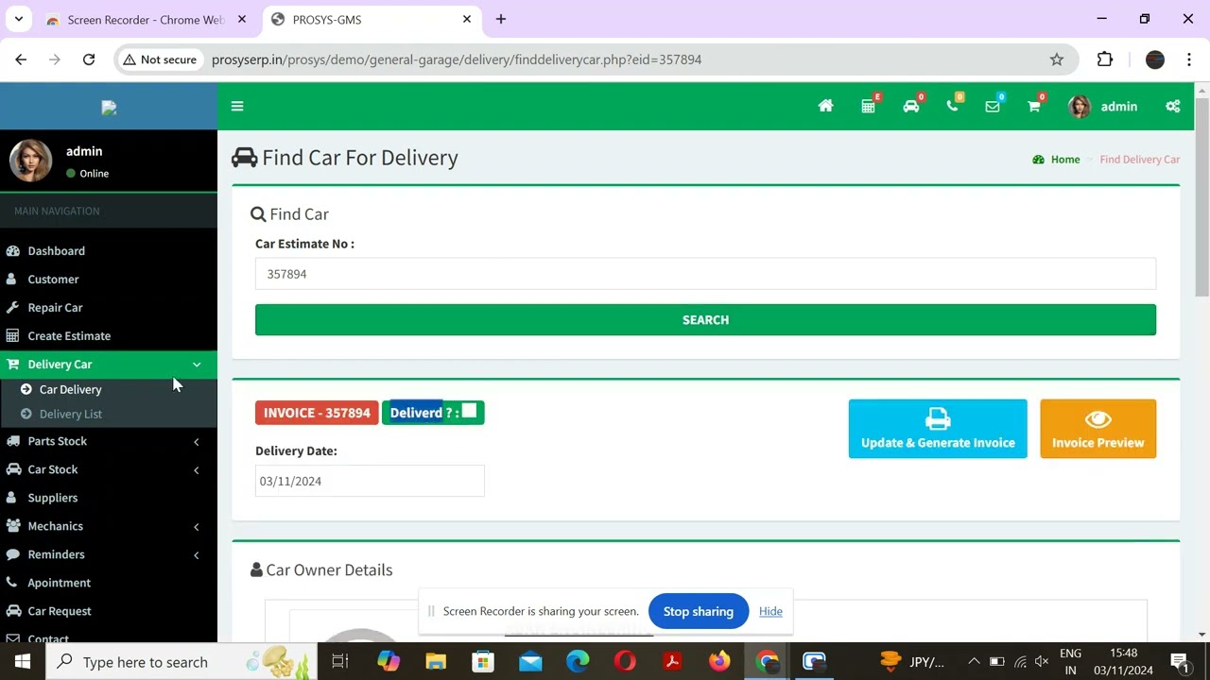Open the calculator icon in top bar
Image resolution: width=1210 pixels, height=680 pixels.
868,106
